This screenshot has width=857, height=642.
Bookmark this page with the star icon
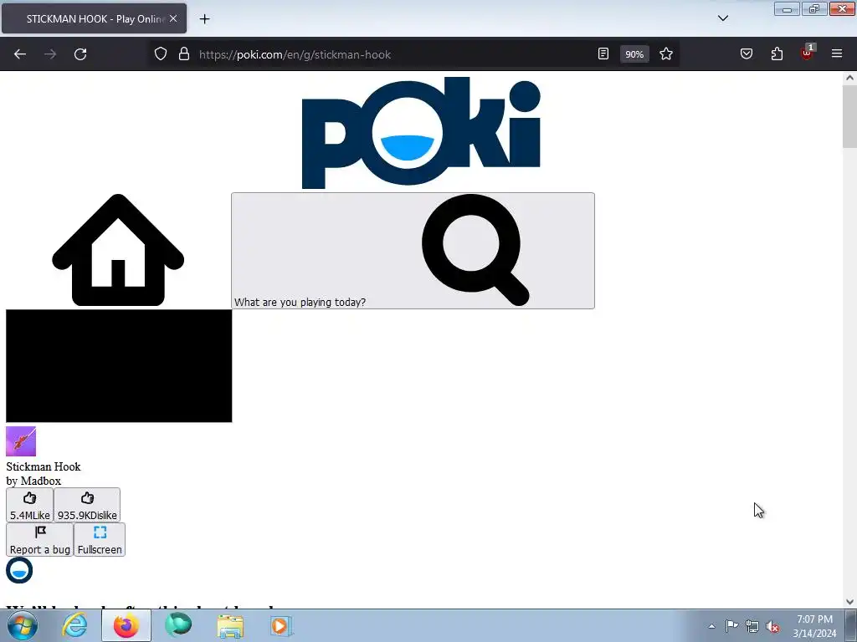pos(665,54)
